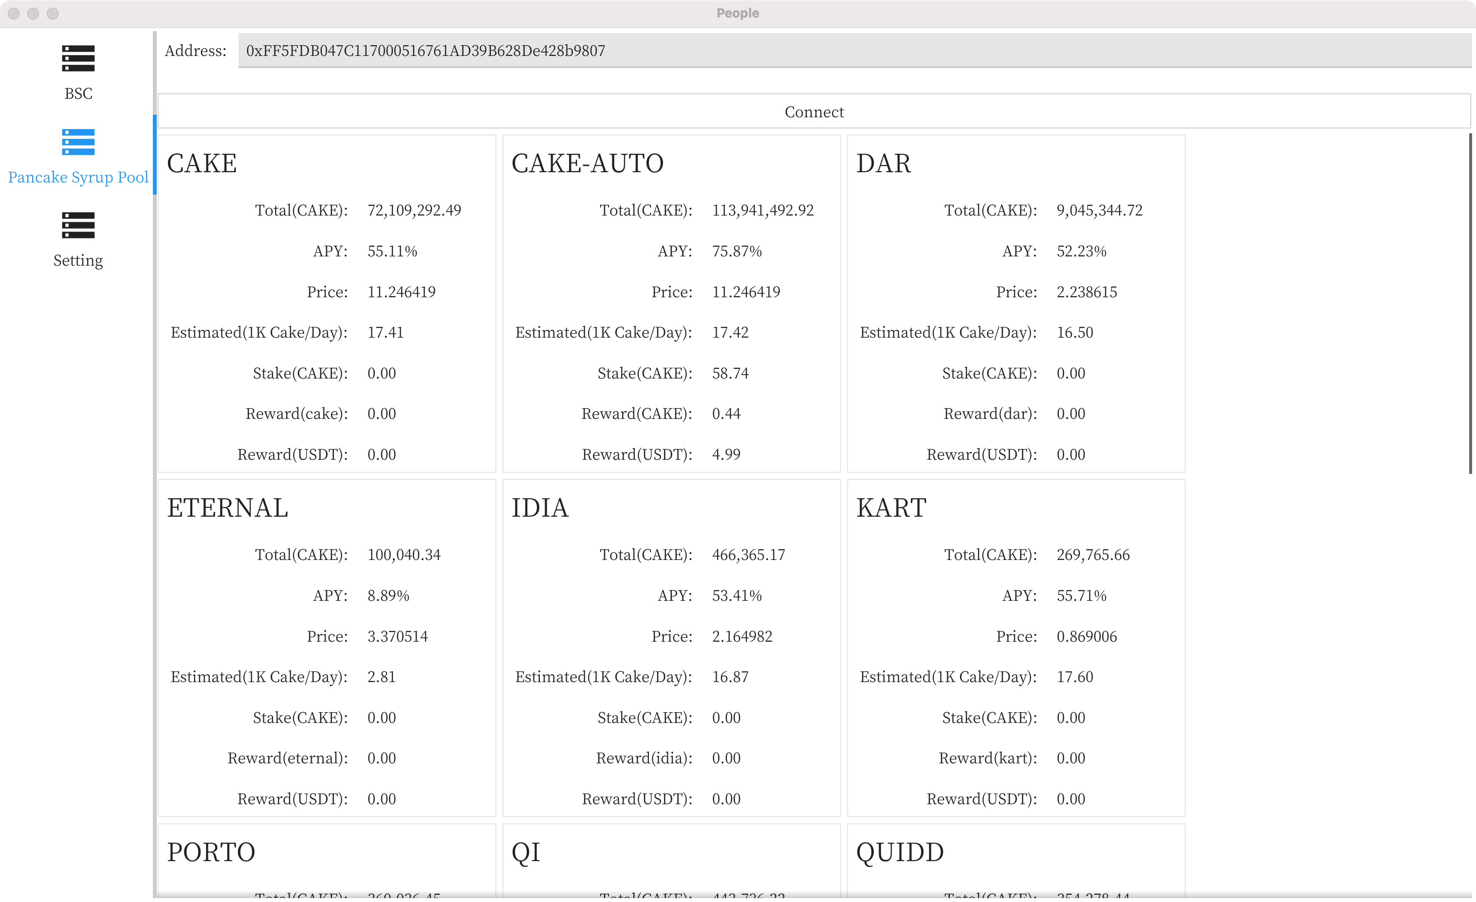Viewport: 1476px width, 902px height.
Task: Select the Pancake Syrup Pool label
Action: click(x=78, y=177)
